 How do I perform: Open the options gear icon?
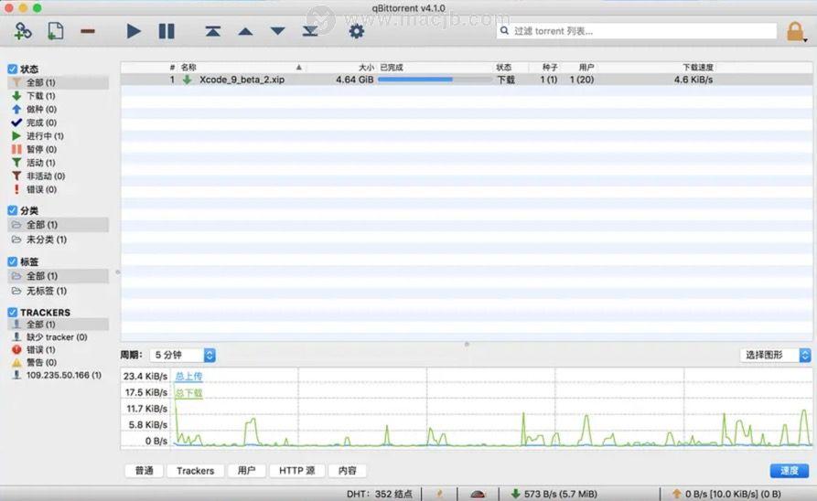pos(357,31)
